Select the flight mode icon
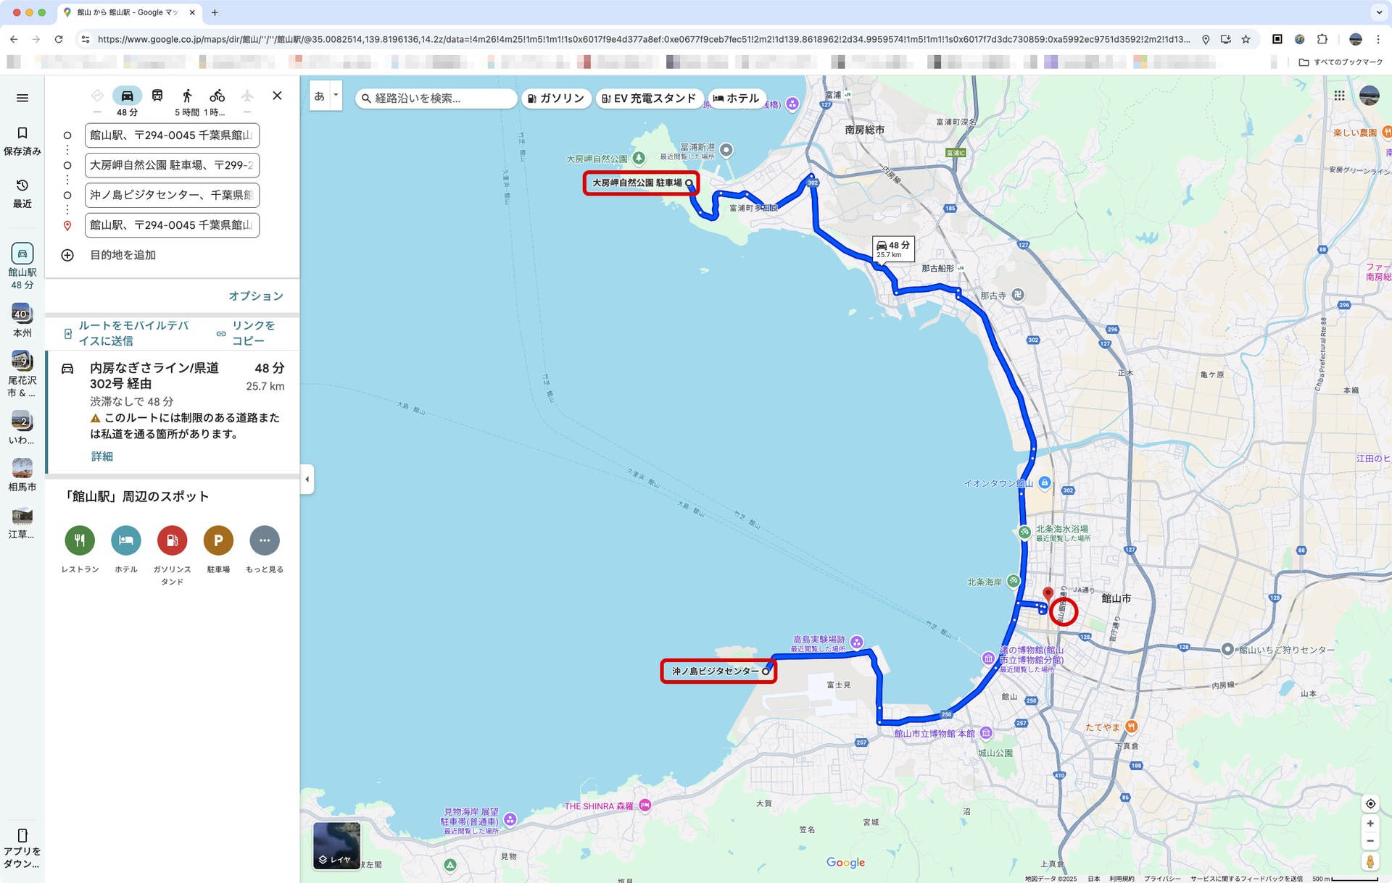1392x883 pixels. coord(247,95)
